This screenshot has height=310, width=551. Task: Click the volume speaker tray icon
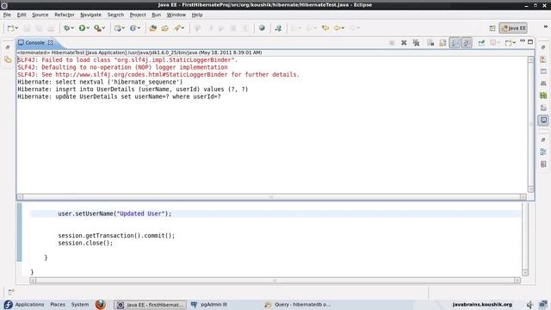(529, 304)
